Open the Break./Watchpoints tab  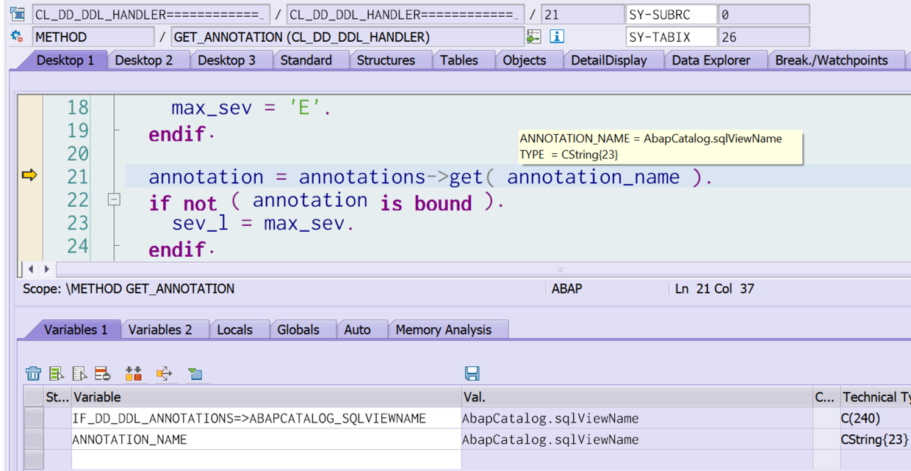[832, 60]
